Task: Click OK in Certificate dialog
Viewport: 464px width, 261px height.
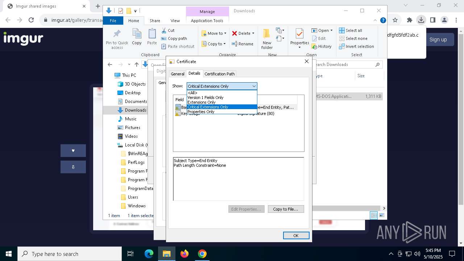Action: pos(296,236)
